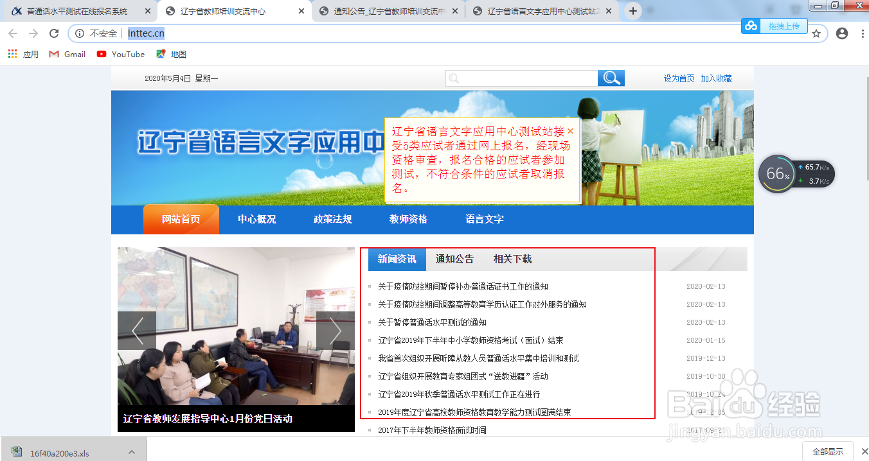Click the 66% speed monitor circle
This screenshot has height=461, width=869.
[x=777, y=173]
